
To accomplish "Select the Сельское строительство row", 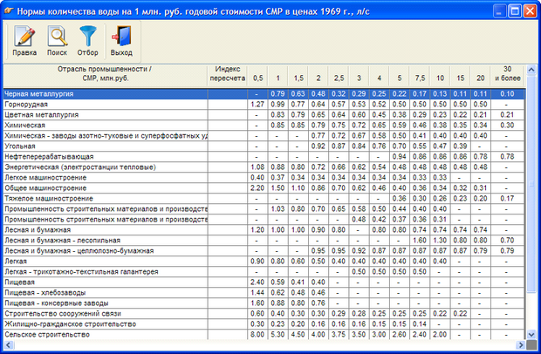I will coord(264,335).
